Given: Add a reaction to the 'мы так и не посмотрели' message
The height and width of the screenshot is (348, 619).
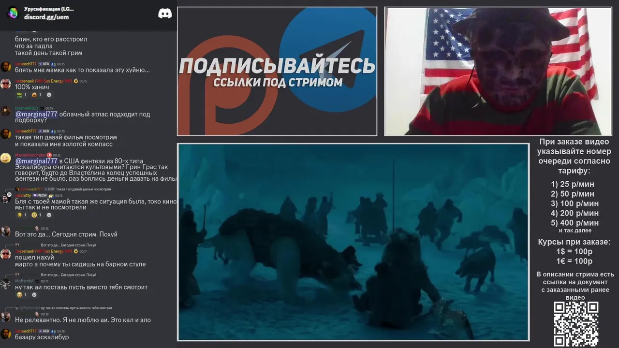Looking at the screenshot, I should click(48, 215).
